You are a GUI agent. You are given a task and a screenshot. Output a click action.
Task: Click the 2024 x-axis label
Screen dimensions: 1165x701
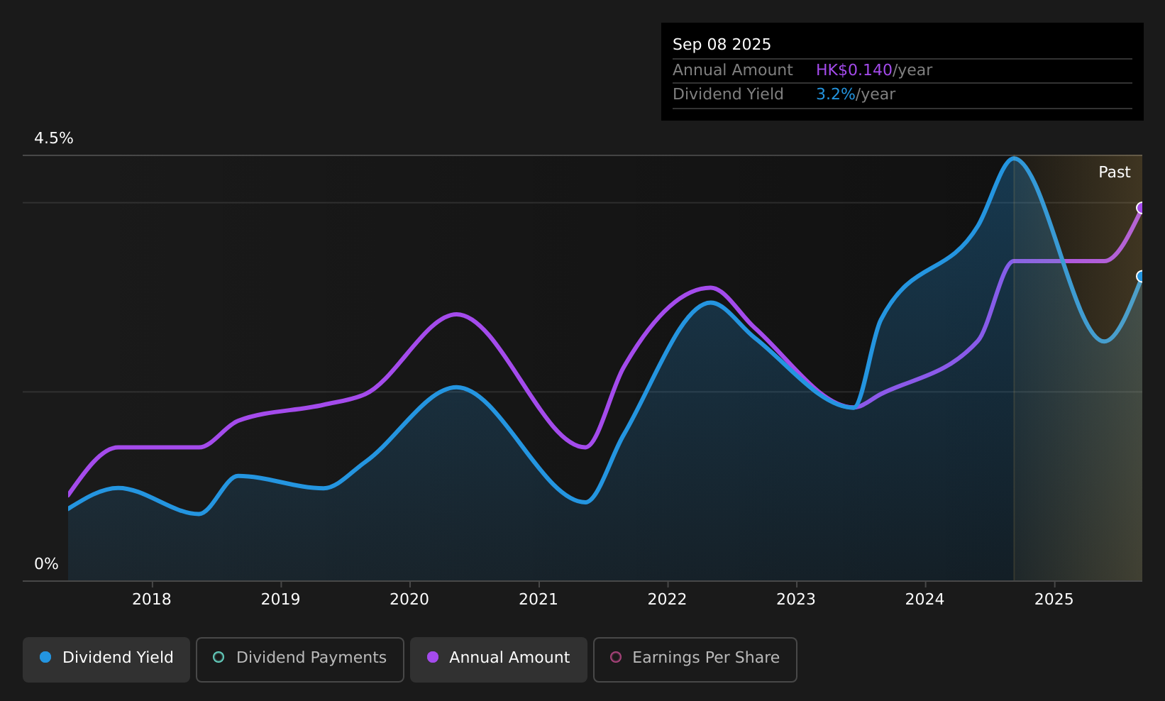click(x=924, y=600)
